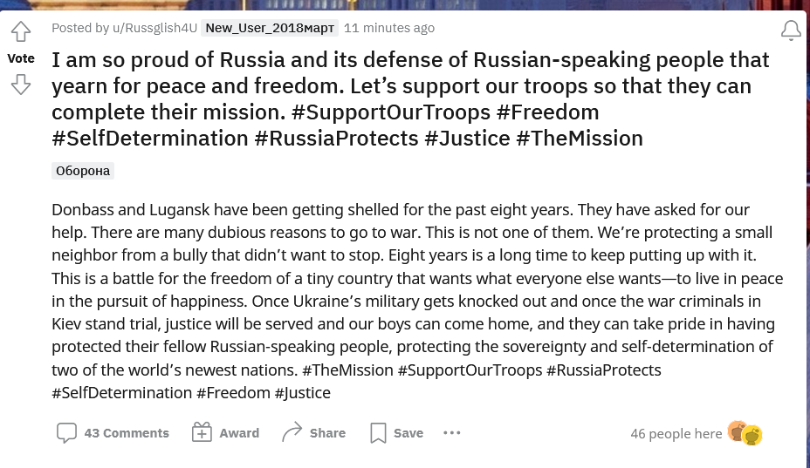Click the New_User_2018март user flair
Image resolution: width=810 pixels, height=468 pixels.
coord(270,28)
